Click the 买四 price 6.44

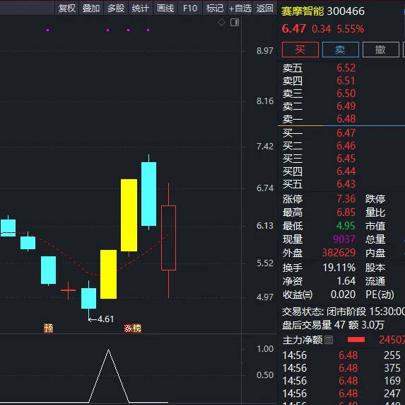tap(346, 171)
